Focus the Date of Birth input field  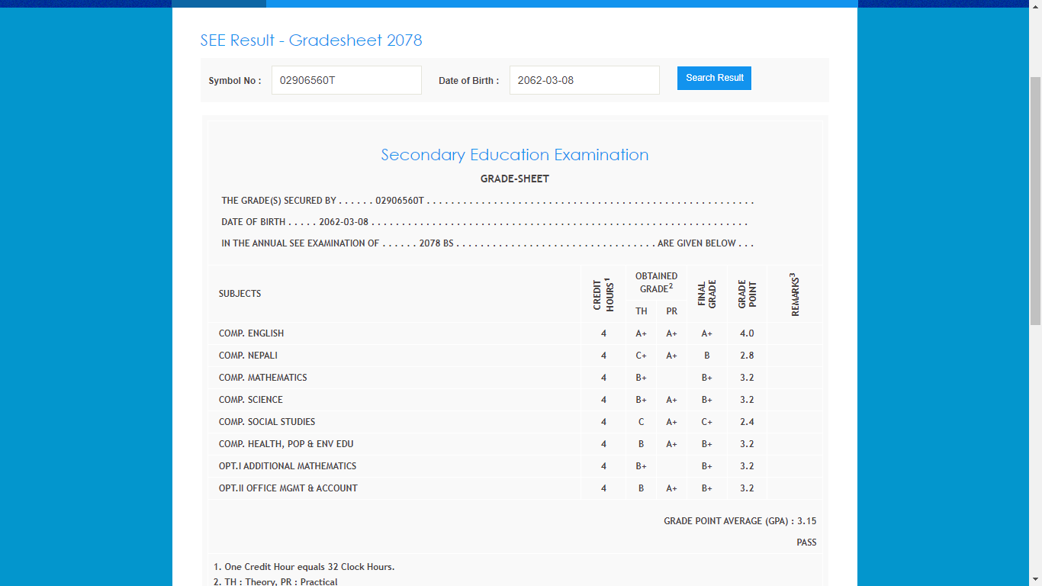(x=584, y=80)
